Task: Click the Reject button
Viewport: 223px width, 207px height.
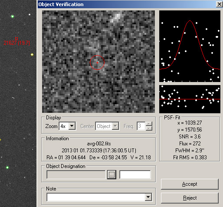Action: pos(190,198)
